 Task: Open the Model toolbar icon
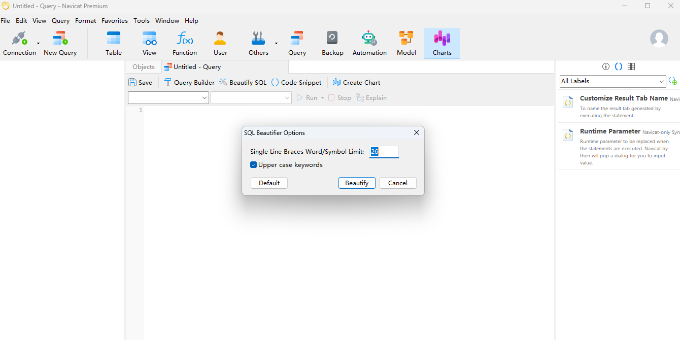tap(406, 39)
